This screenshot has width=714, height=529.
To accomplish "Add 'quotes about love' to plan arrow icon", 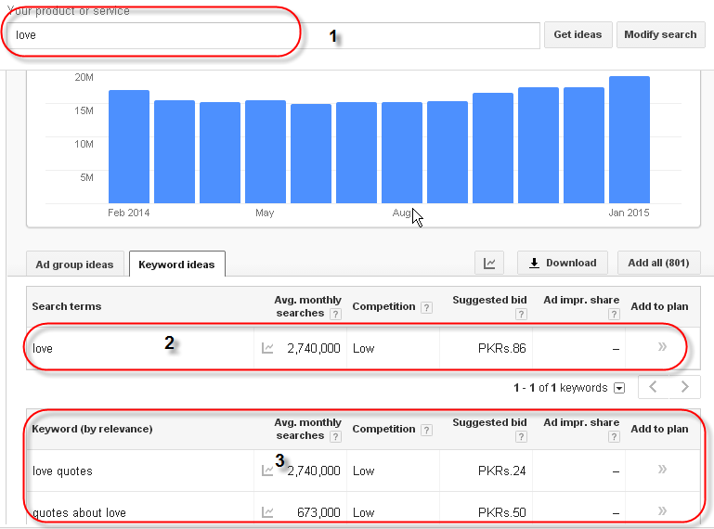I will 662,510.
